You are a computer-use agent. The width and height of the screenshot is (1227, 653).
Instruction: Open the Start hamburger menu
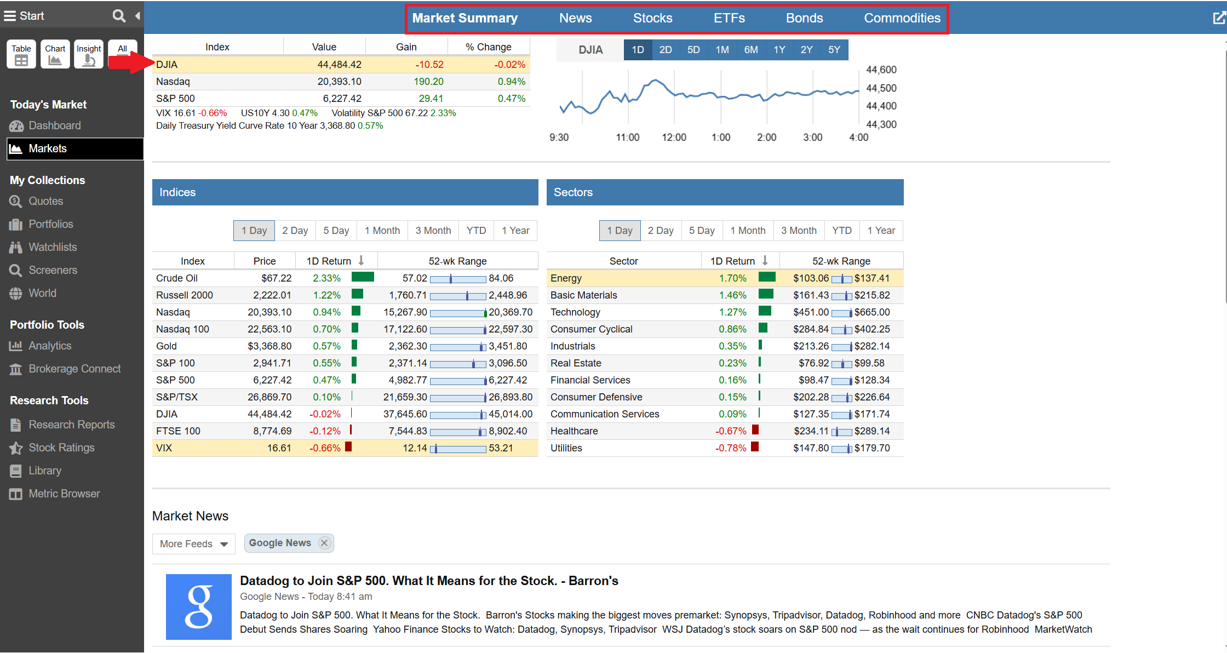[x=9, y=15]
